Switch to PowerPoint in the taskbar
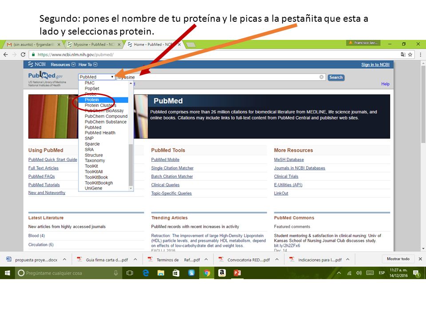The height and width of the screenshot is (319, 426). click(237, 273)
